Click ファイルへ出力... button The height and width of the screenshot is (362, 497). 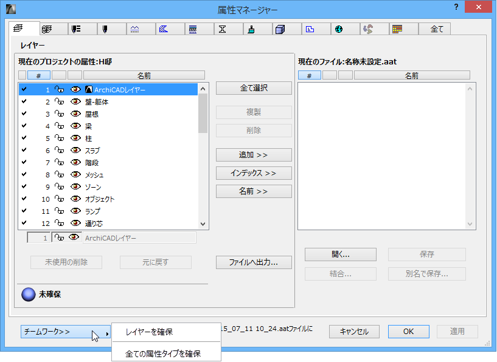coord(254,262)
